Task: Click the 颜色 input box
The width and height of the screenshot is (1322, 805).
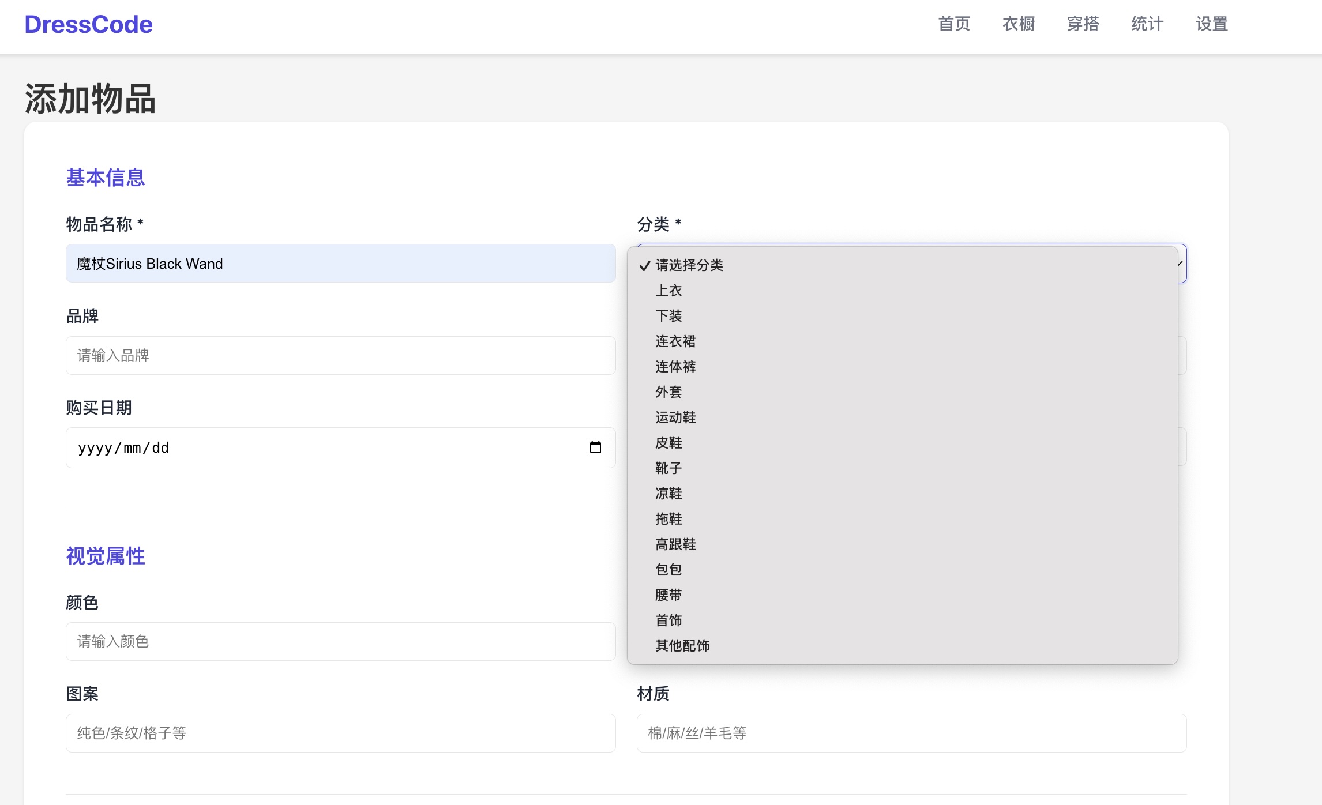Action: pyautogui.click(x=340, y=641)
